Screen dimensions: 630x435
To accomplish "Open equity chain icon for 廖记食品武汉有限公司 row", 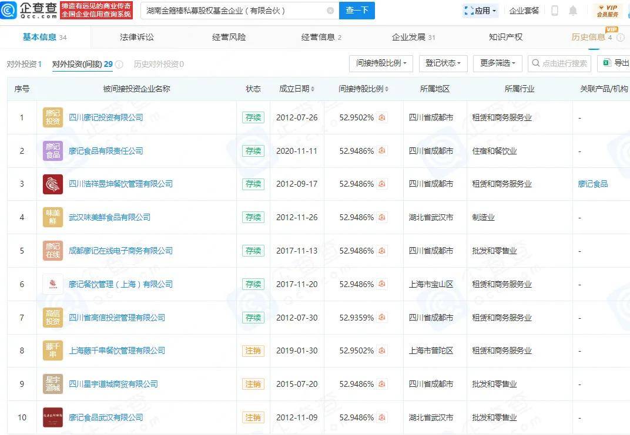I will coord(381,417).
